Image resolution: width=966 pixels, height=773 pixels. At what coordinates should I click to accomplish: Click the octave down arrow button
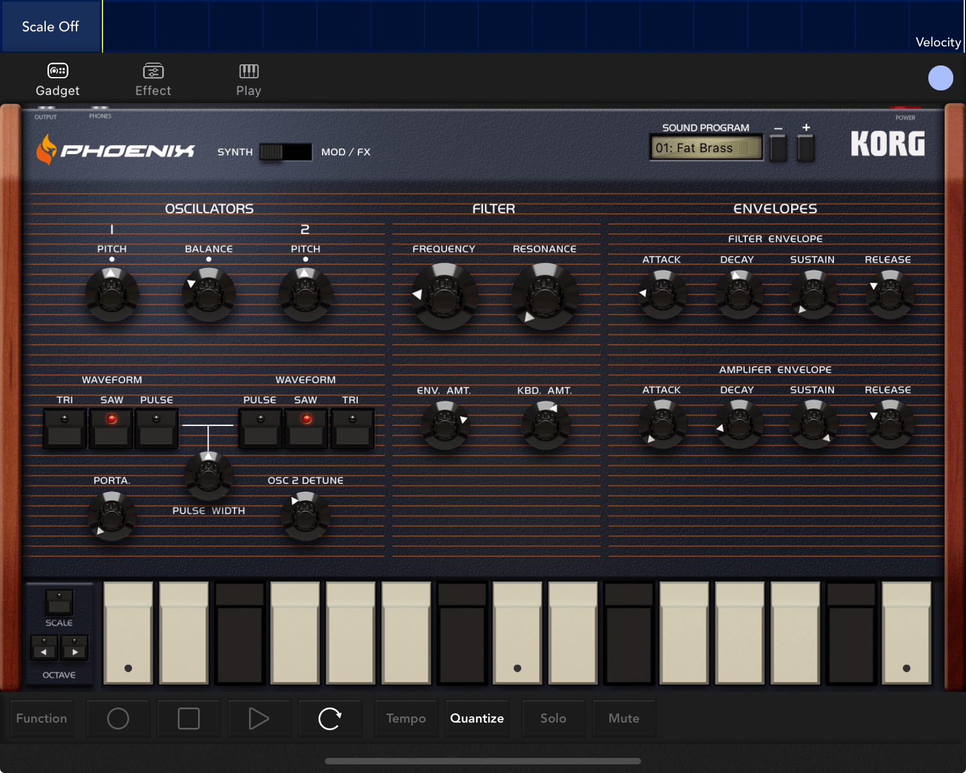click(x=44, y=648)
